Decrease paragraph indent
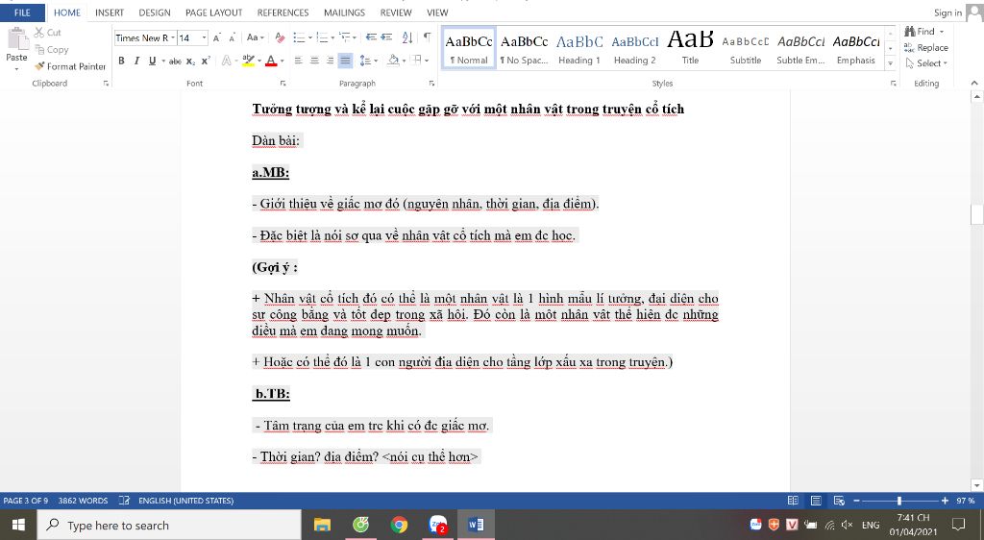 (372, 37)
